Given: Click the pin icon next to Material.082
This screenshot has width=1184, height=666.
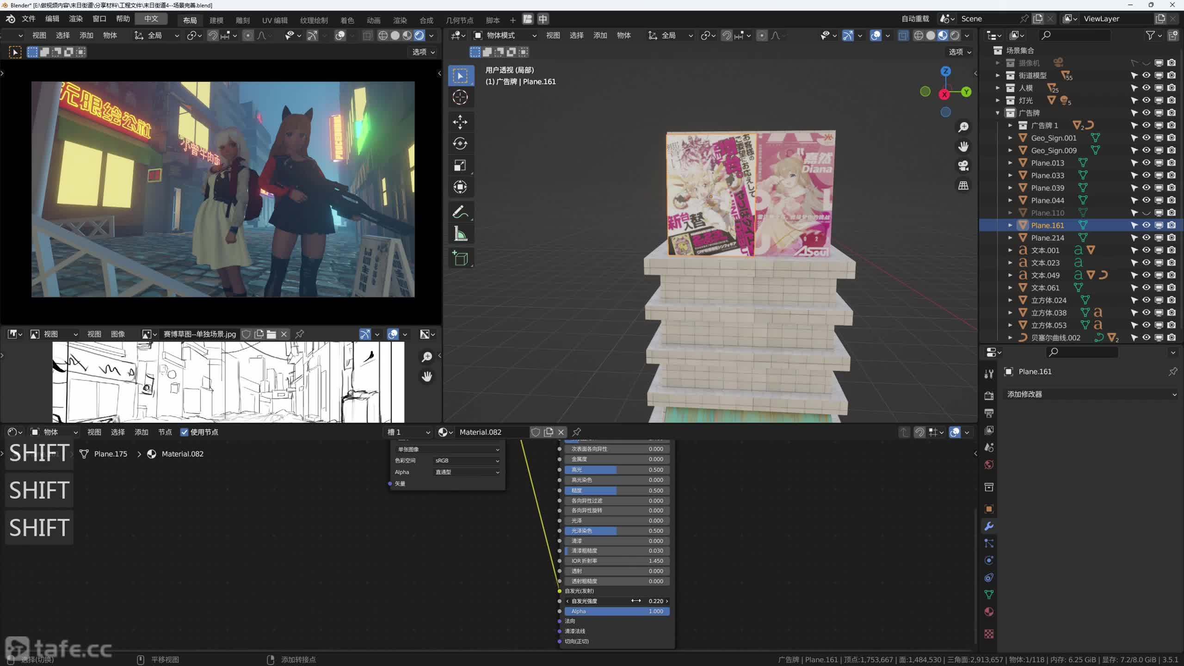Looking at the screenshot, I should coord(577,432).
